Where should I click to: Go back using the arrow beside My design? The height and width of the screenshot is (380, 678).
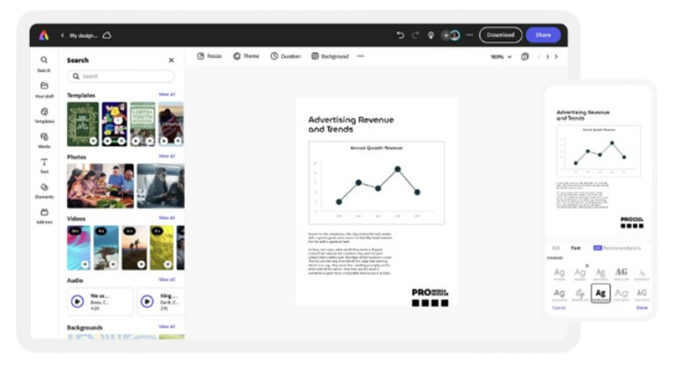coord(62,35)
